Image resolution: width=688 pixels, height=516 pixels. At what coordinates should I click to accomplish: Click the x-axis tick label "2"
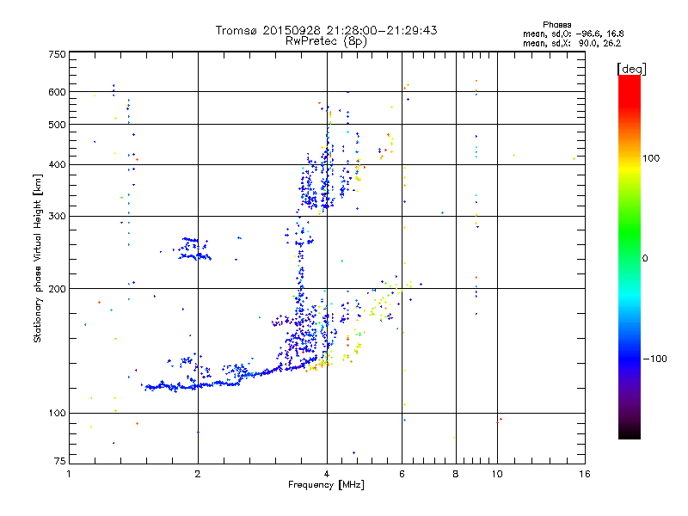tap(198, 474)
